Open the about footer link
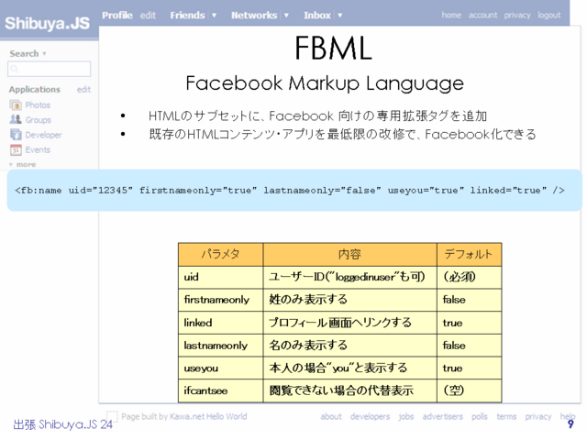 click(x=331, y=416)
